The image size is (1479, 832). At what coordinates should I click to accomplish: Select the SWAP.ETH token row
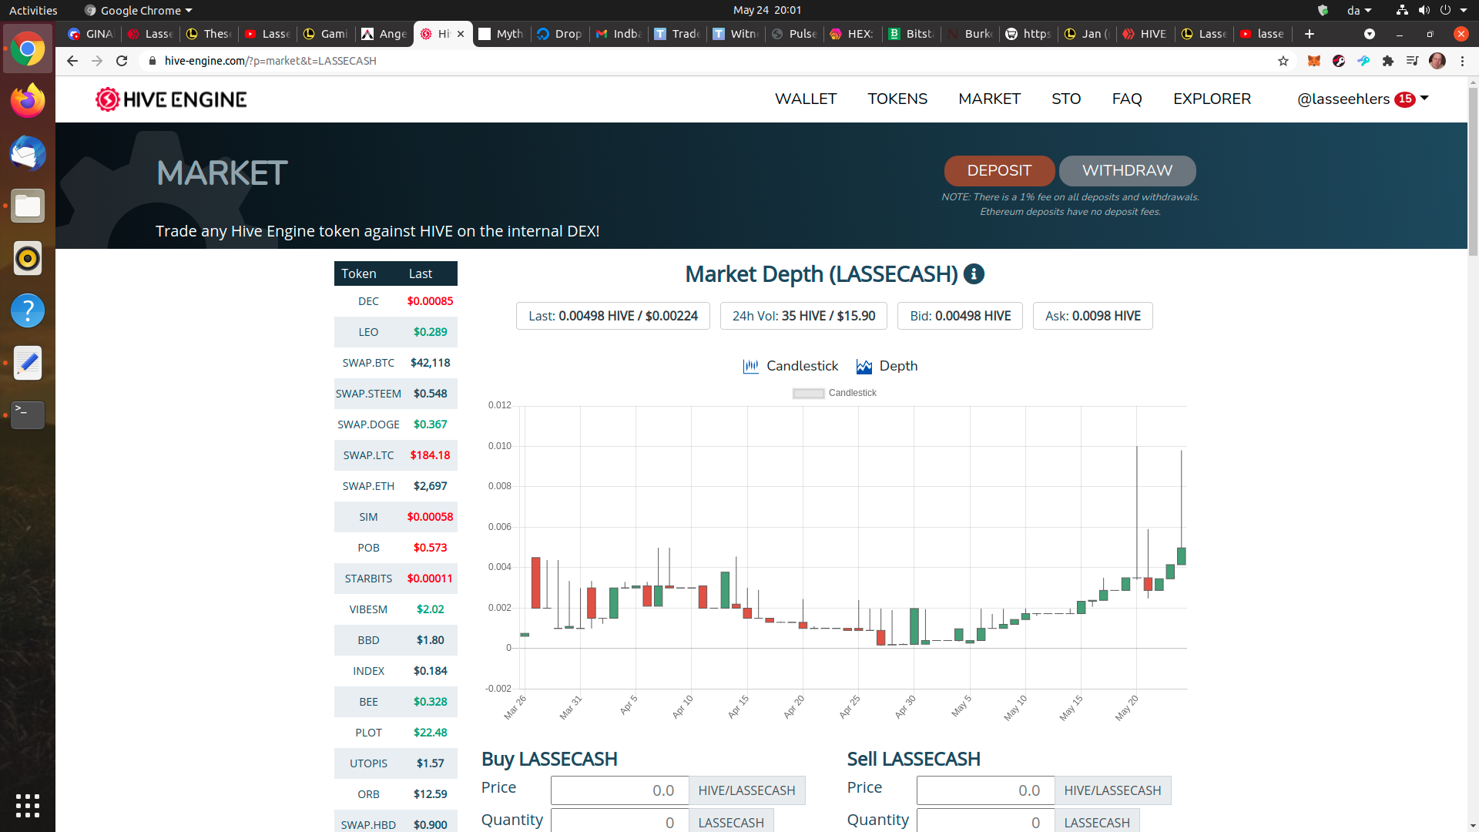click(395, 486)
